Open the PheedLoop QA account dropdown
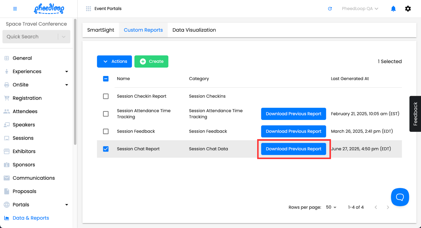This screenshot has width=421, height=228. [x=360, y=9]
